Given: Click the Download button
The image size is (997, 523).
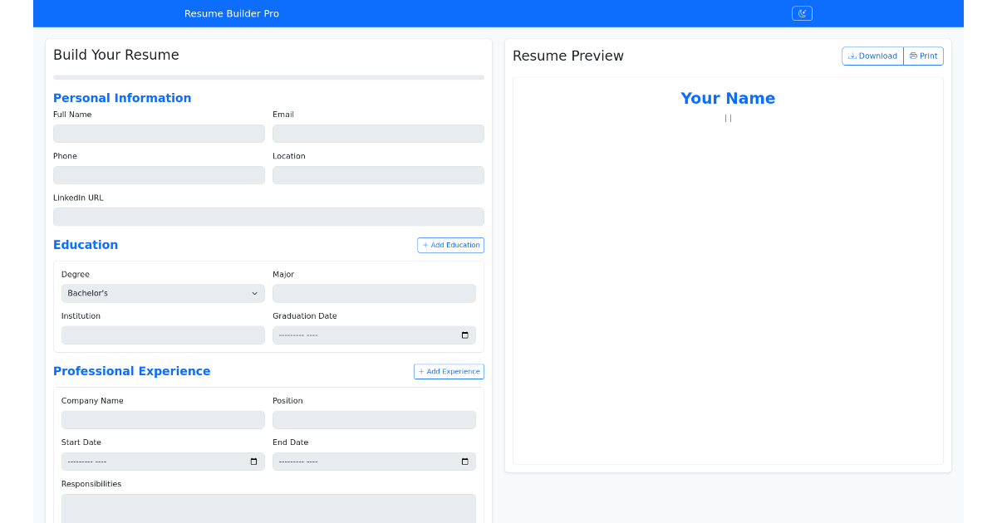Looking at the screenshot, I should [872, 56].
